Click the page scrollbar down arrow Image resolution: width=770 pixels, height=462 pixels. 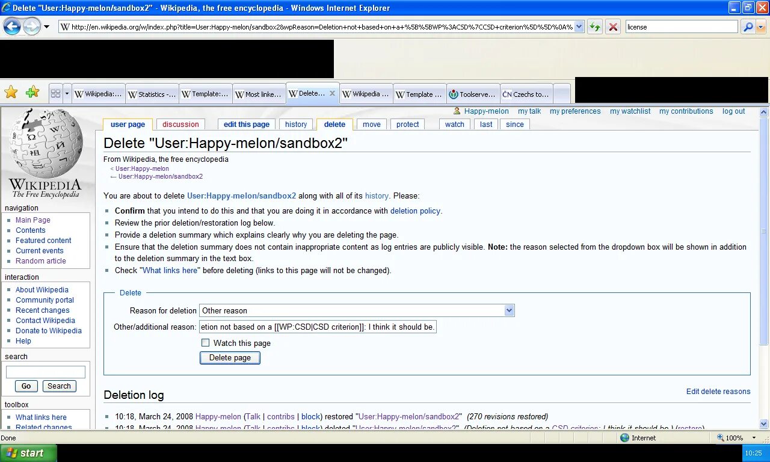(764, 423)
